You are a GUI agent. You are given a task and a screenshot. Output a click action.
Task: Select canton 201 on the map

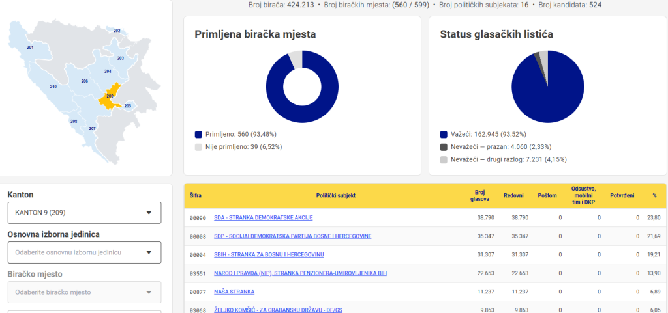[30, 47]
